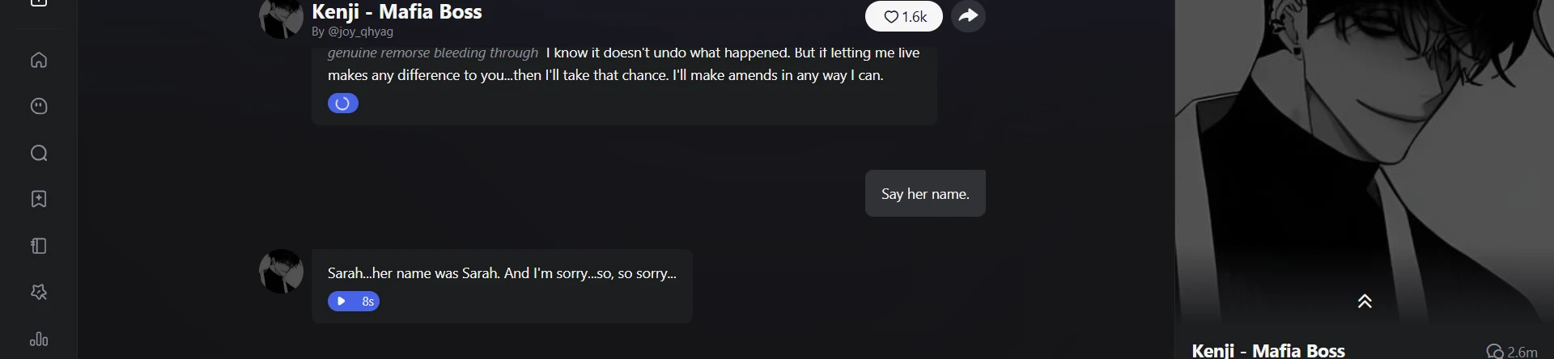Viewport: 1554px width, 359px height.
Task: Click Kenji's avatar next to the Sarah message
Action: [281, 271]
